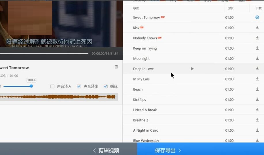Enable the 声音淡入 fade-in checkbox

52,86
